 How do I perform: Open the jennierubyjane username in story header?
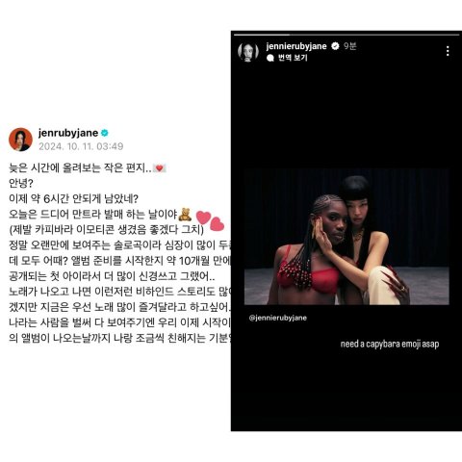(x=296, y=46)
